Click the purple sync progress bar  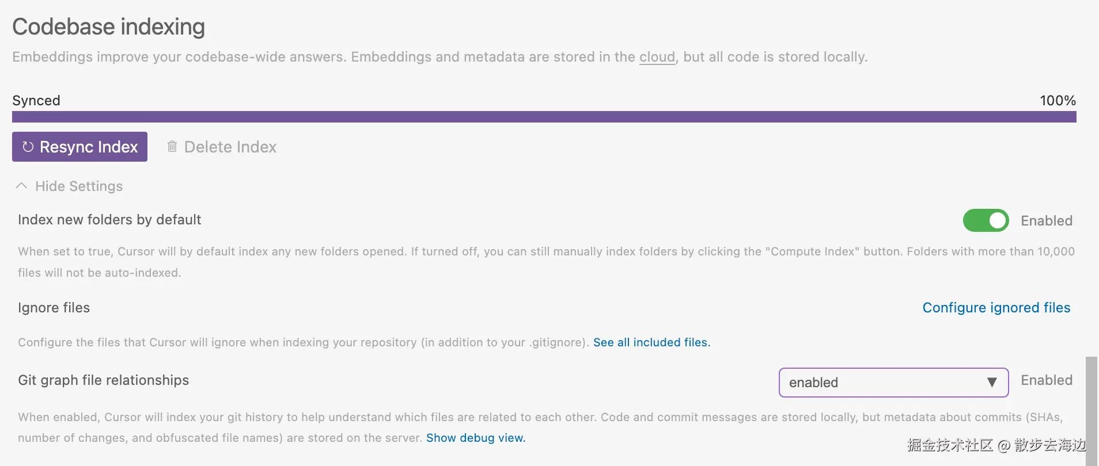pos(544,117)
